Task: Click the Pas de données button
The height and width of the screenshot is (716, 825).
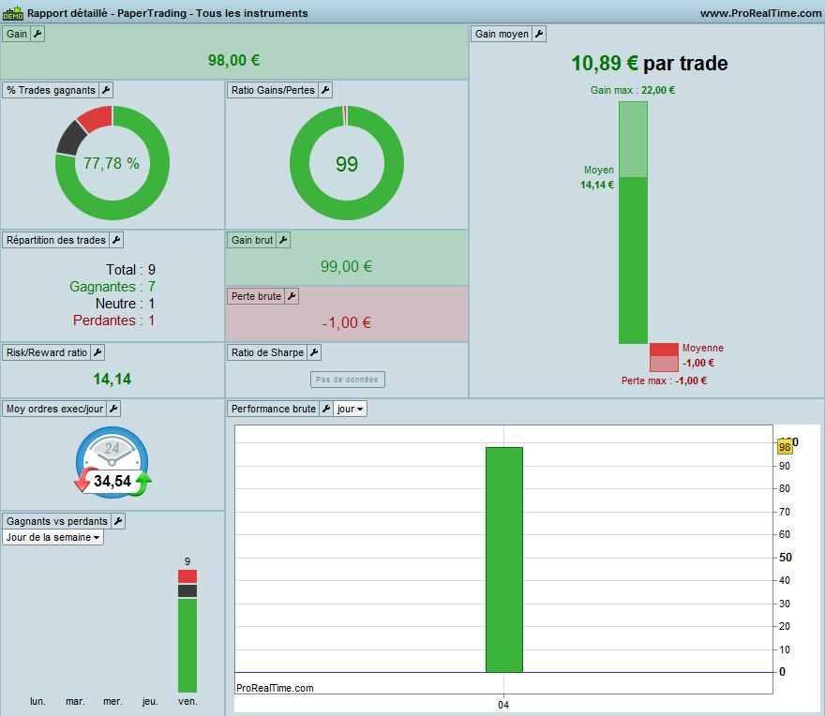Action: 347,380
